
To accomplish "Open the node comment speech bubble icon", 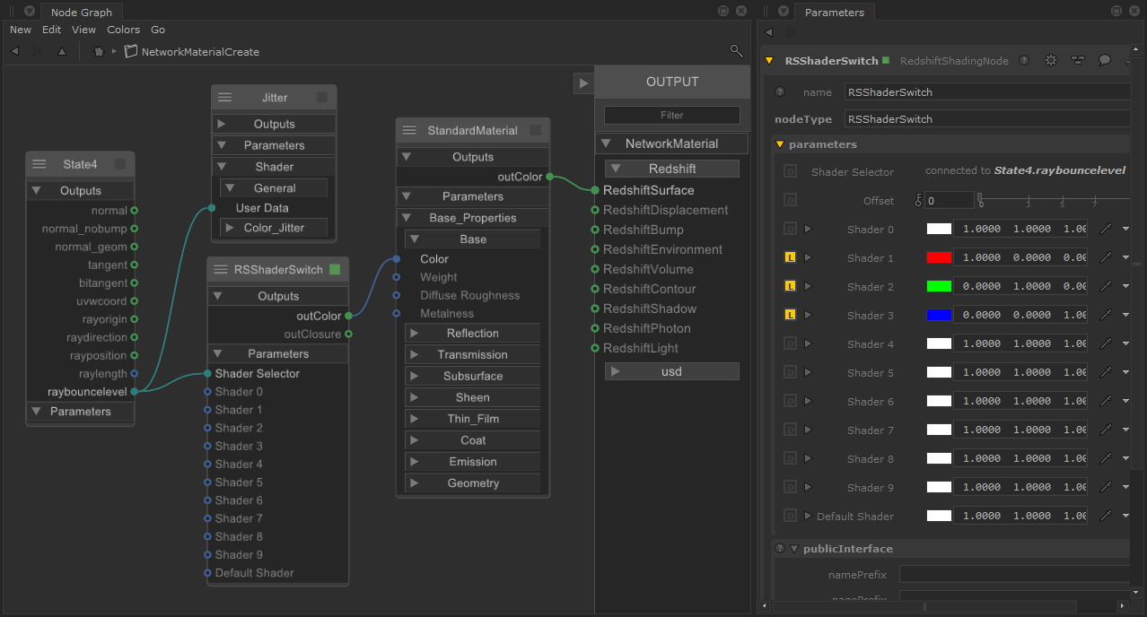I will 1105,61.
